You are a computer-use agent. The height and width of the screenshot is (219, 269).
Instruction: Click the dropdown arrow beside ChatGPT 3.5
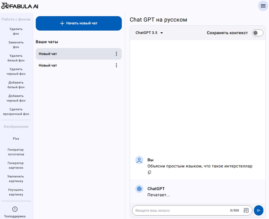pyautogui.click(x=162, y=33)
